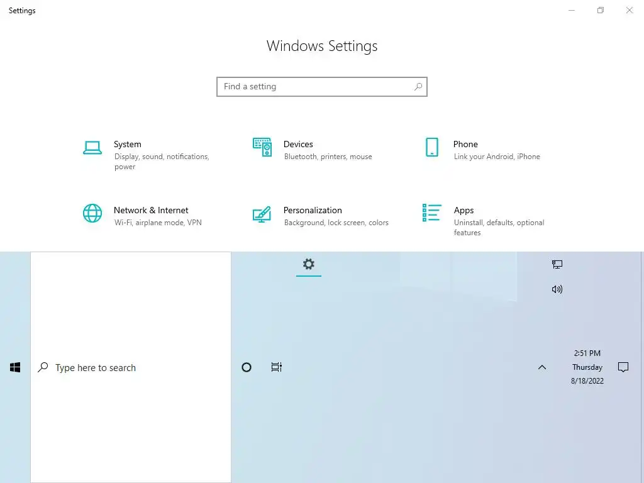Open the Action Center notification icon
The width and height of the screenshot is (644, 483).
(x=623, y=367)
